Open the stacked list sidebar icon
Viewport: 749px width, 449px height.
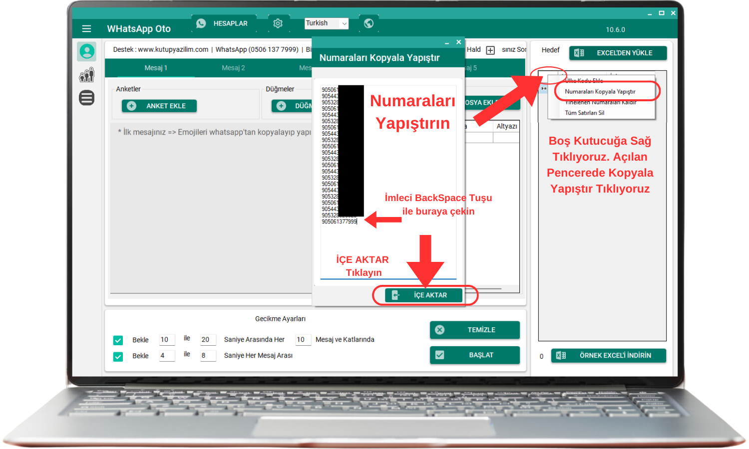87,98
